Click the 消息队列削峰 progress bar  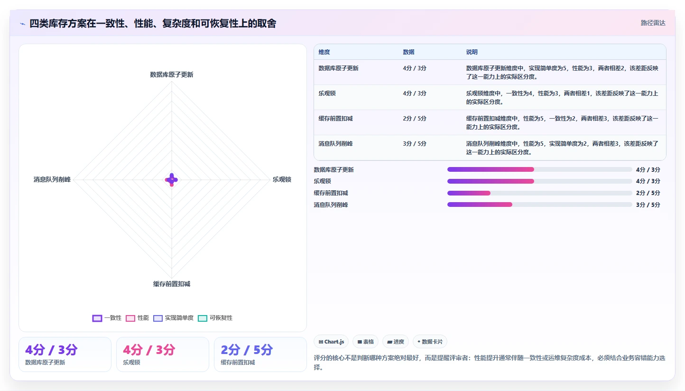tap(540, 205)
